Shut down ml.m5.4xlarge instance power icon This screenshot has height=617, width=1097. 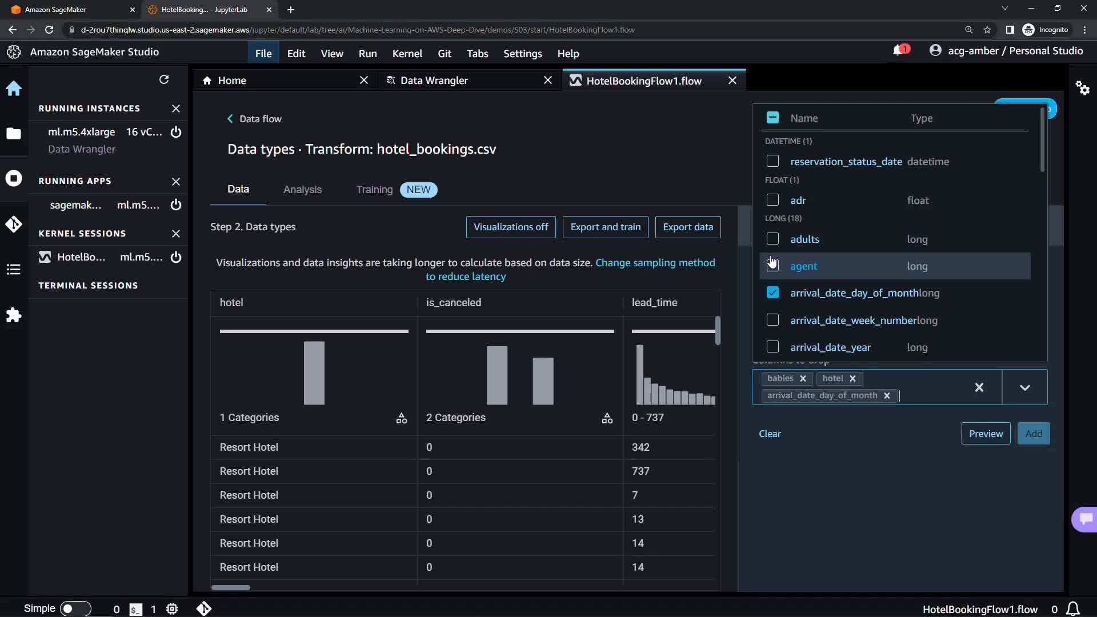pyautogui.click(x=176, y=132)
